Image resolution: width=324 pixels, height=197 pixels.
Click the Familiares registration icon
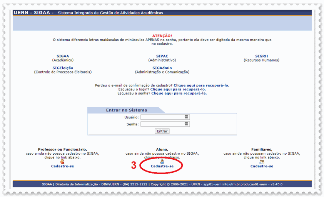tap(262, 162)
